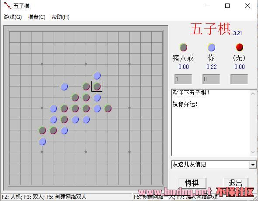
Task: Click the blue stone icon above 你
Action: tap(212, 47)
